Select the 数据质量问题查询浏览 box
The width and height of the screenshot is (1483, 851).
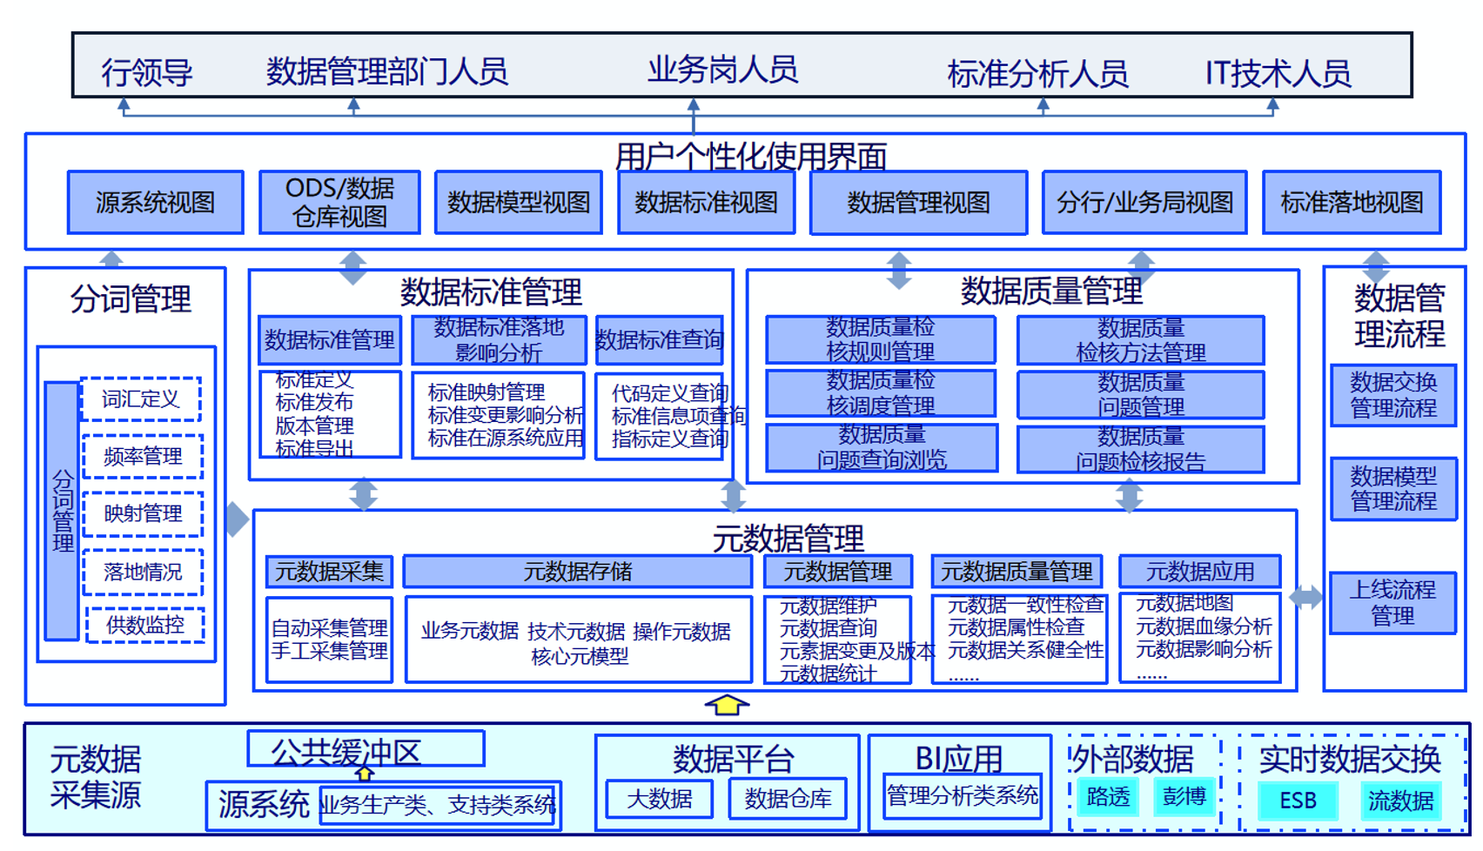[x=882, y=447]
